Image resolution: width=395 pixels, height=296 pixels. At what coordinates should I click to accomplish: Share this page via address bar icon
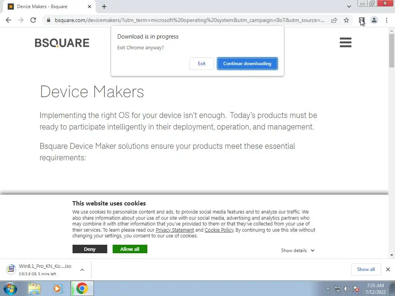pos(334,20)
